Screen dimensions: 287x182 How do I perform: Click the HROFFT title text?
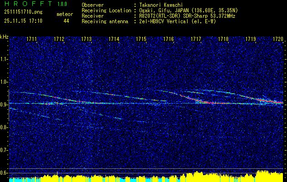(28, 4)
